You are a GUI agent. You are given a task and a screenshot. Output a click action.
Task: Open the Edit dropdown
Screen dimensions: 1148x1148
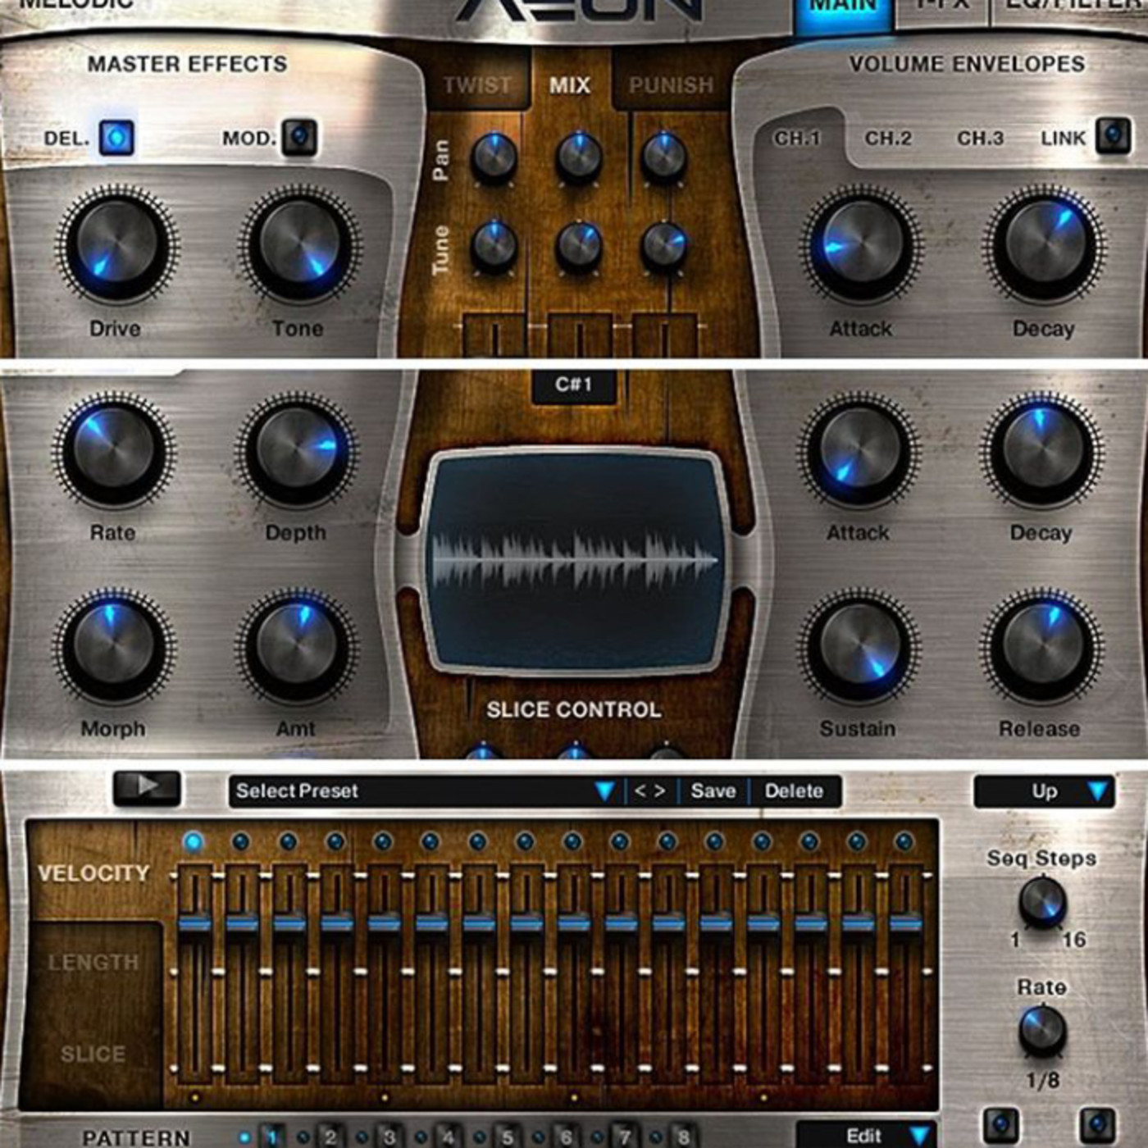click(865, 1136)
